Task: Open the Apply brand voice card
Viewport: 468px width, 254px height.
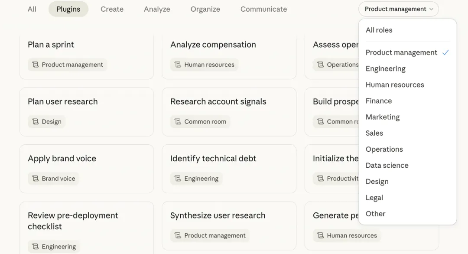Action: coord(87,169)
